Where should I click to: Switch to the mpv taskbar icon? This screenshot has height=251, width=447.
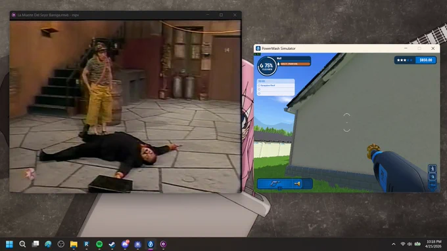[x=163, y=244]
